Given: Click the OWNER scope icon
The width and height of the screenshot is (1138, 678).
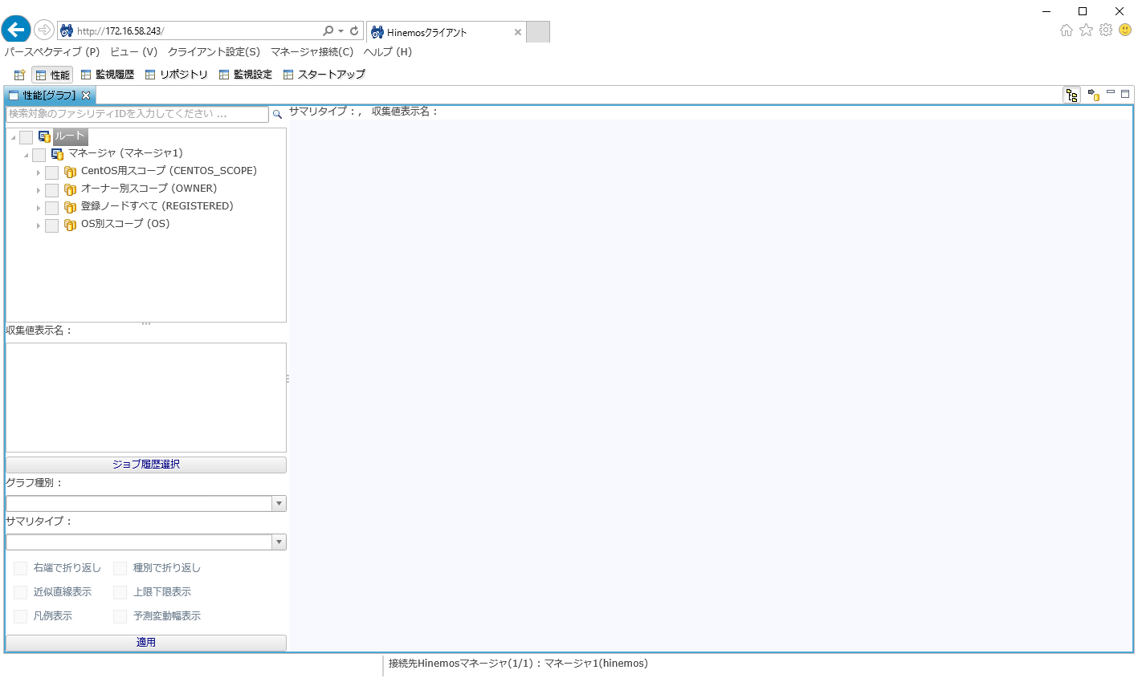Looking at the screenshot, I should point(71,189).
